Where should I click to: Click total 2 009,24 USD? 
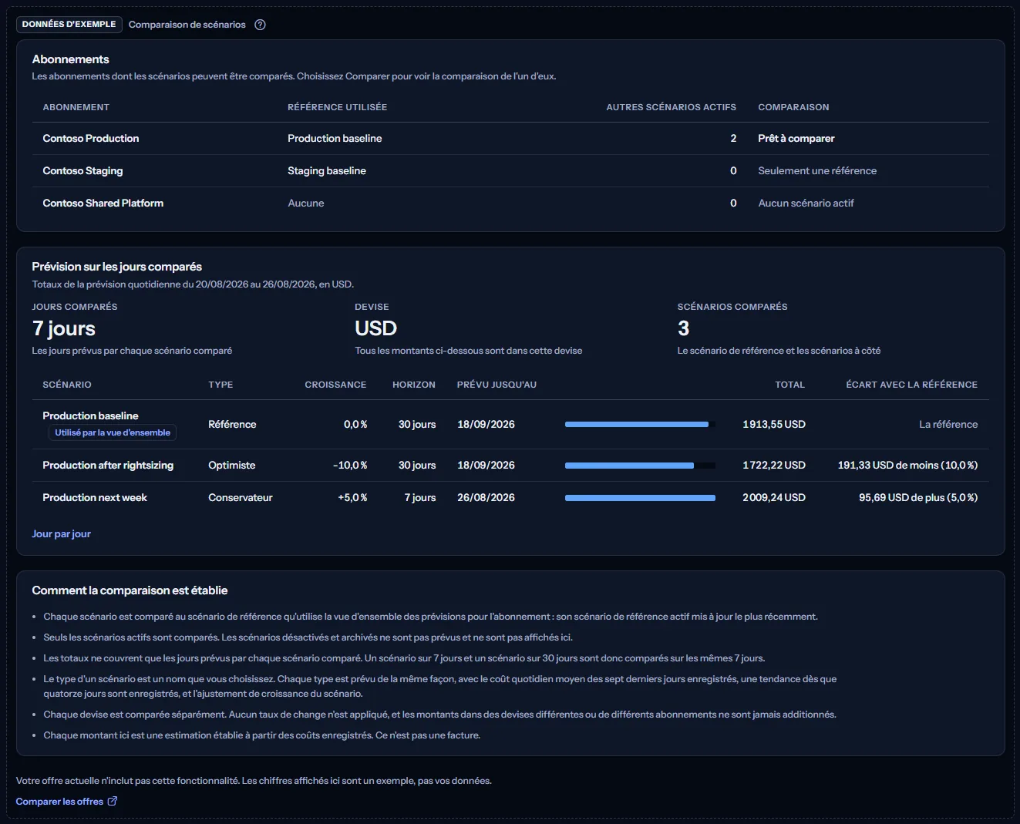774,498
